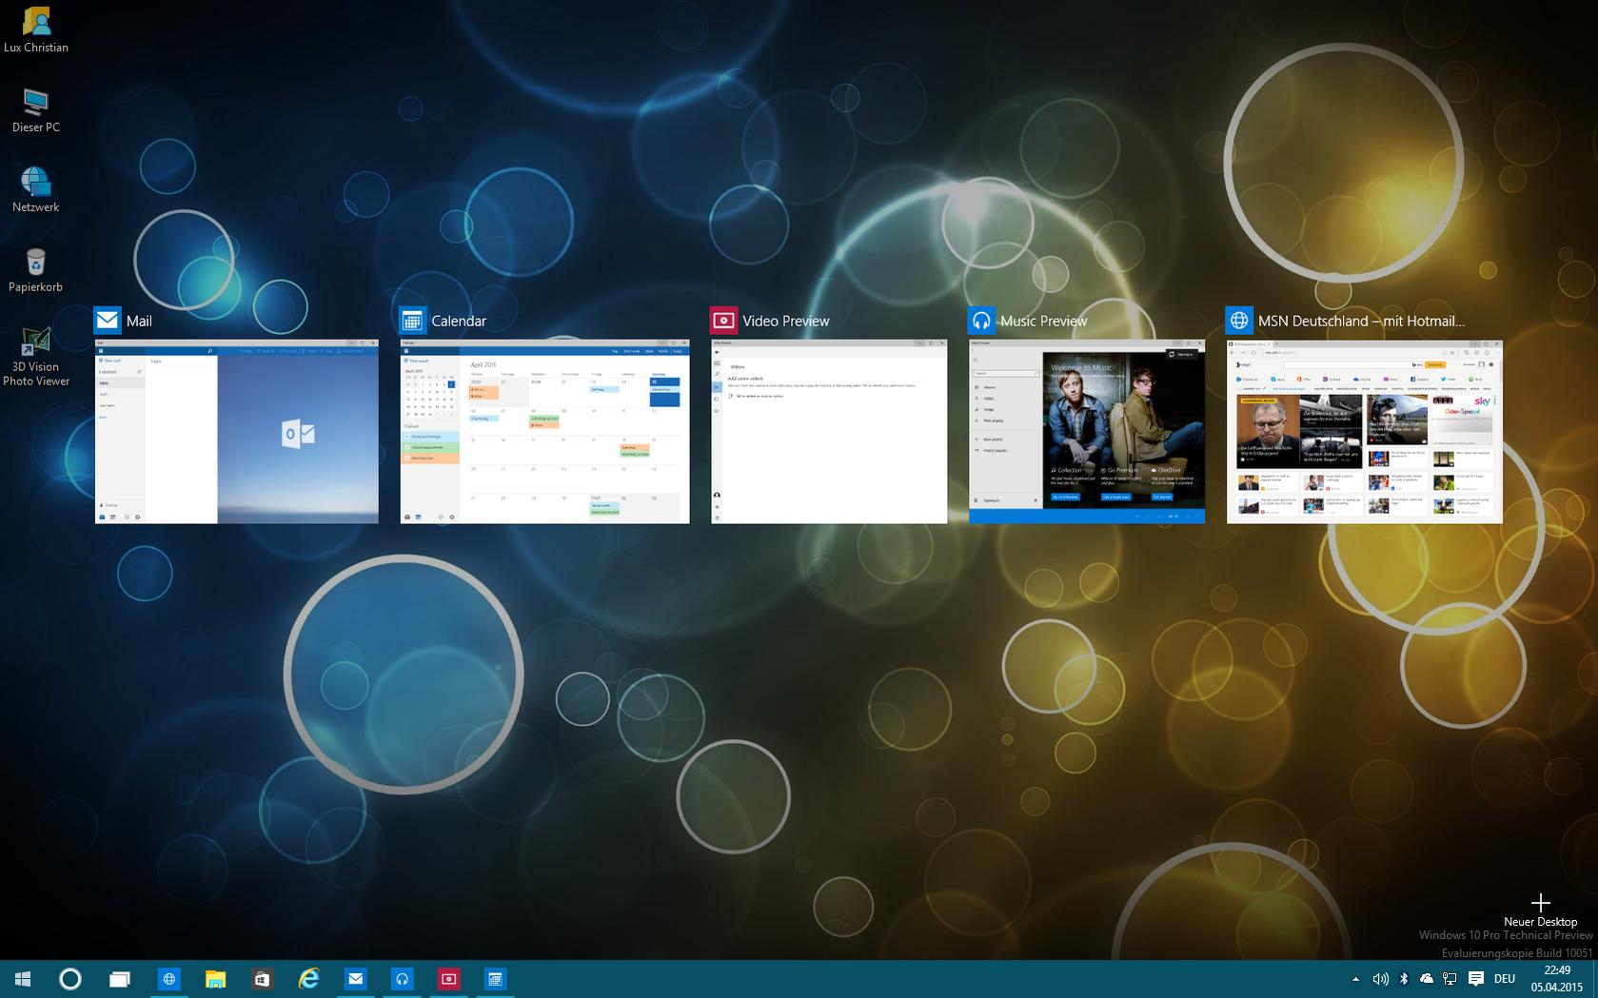Switch to the Calendar window thumbnail
1598x998 pixels.
[x=544, y=431]
